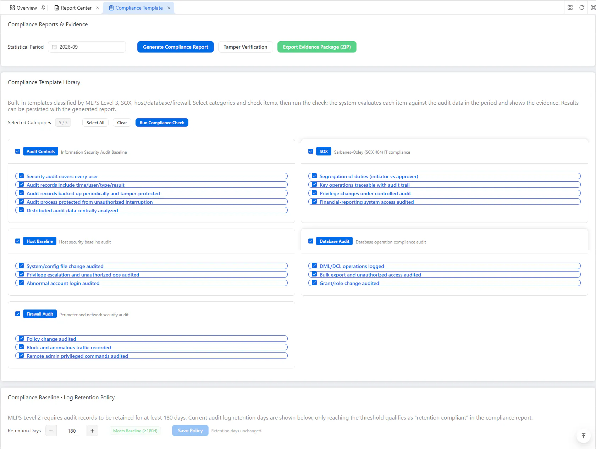The image size is (596, 449).
Task: Click 'Meets Baseline (≥180d)' status tag
Action: 135,431
